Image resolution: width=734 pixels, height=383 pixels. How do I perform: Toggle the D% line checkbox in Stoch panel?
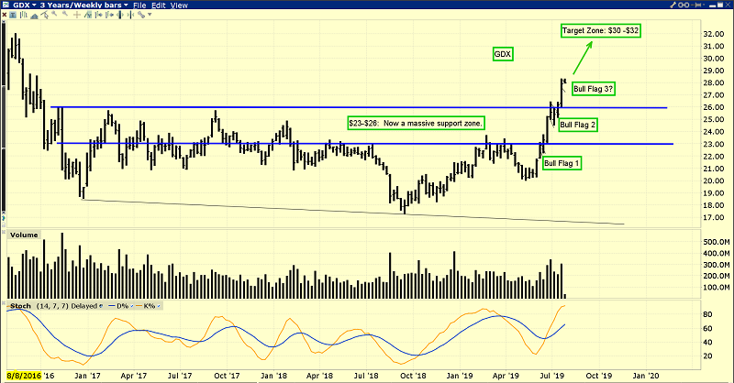coord(132,306)
